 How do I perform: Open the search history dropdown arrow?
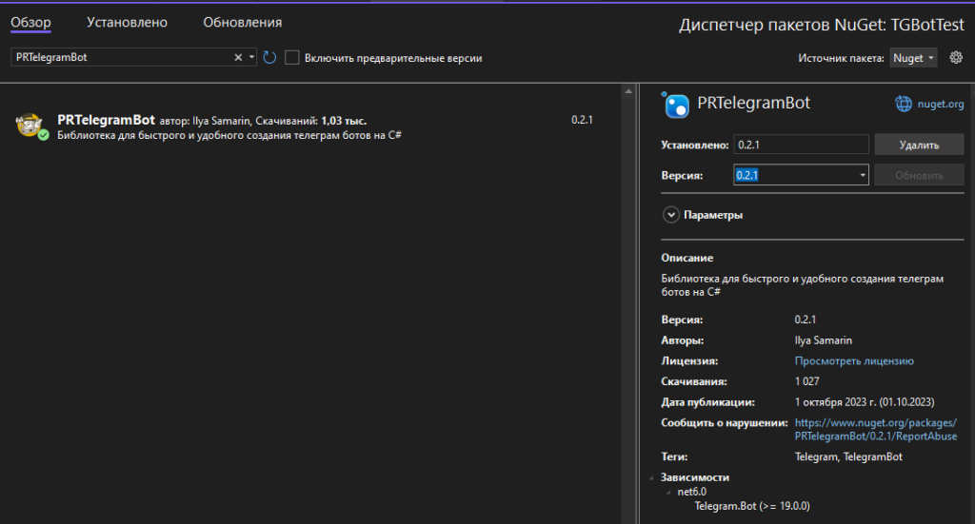coord(251,57)
